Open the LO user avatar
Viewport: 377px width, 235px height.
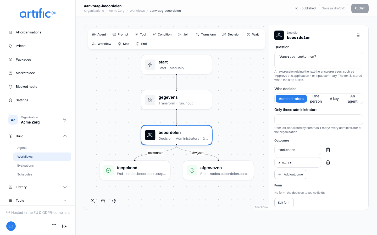coord(11,226)
